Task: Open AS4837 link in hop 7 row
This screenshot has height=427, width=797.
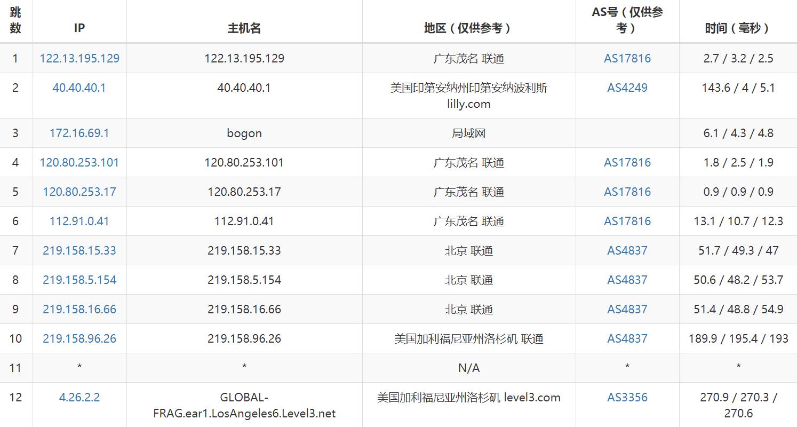Action: [627, 250]
